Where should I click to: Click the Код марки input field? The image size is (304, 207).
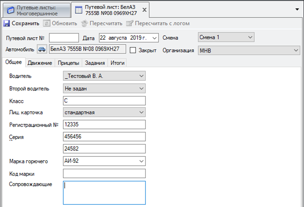click(x=104, y=173)
